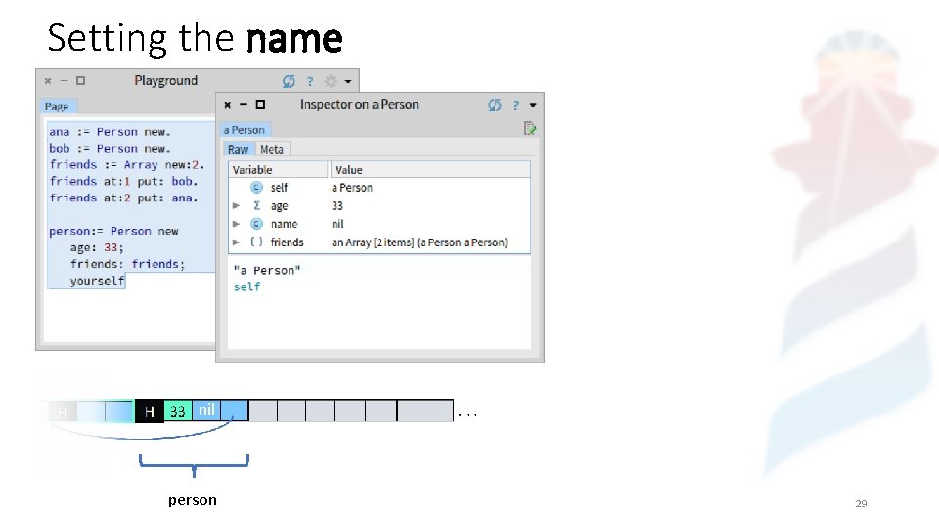Click the 'friends := Array new:2.' line
Image resolution: width=939 pixels, height=528 pixels.
(127, 164)
